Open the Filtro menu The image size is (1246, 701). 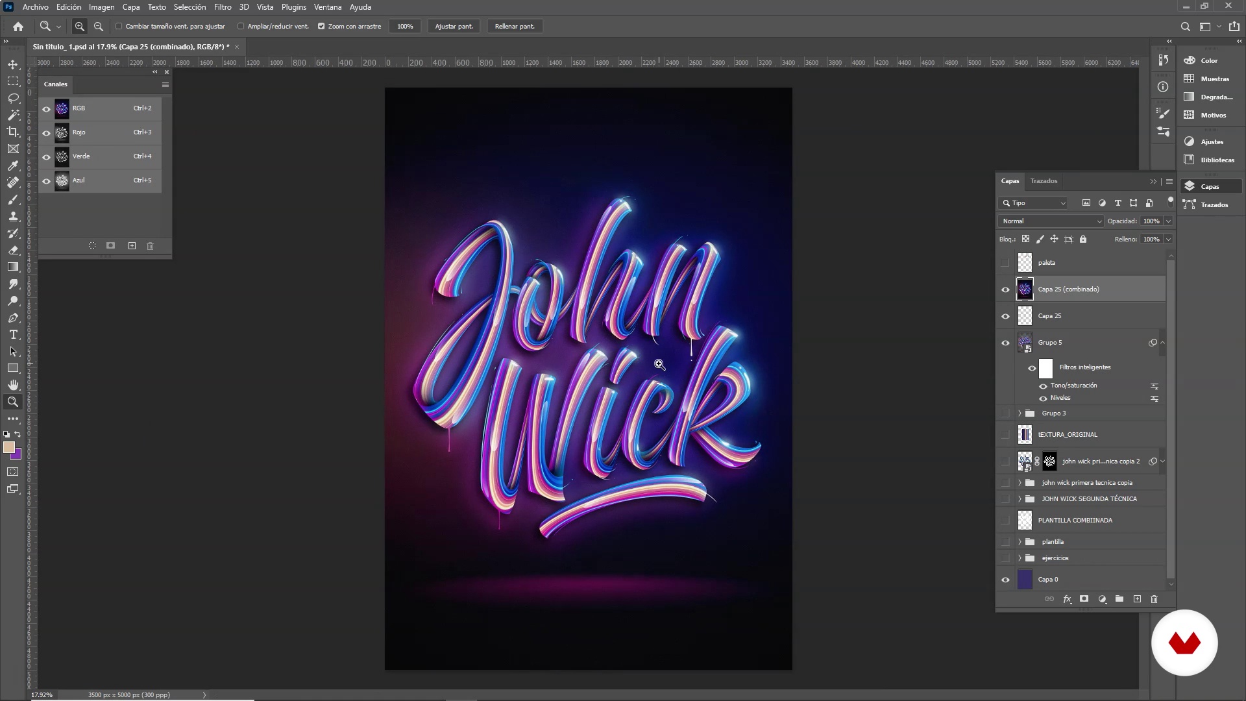pos(223,7)
